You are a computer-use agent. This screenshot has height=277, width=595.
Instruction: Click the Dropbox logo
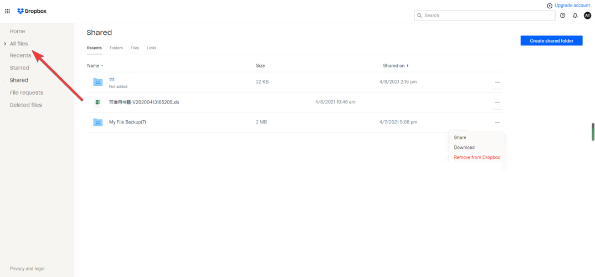32,12
